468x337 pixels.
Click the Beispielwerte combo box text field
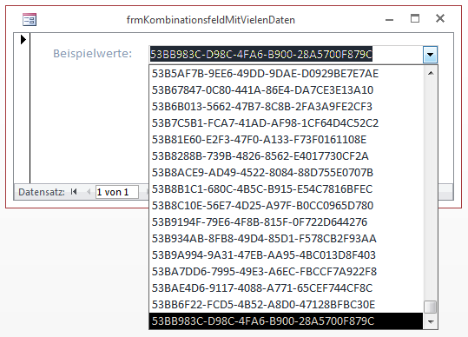(x=286, y=55)
